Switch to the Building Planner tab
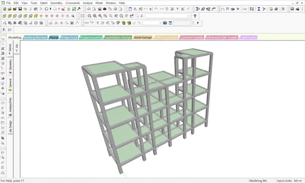The width and height of the screenshot is (305, 183). (35, 38)
